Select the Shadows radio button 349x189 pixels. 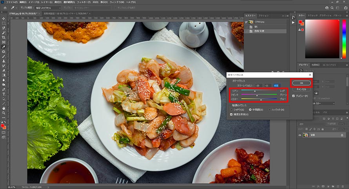coord(232,110)
